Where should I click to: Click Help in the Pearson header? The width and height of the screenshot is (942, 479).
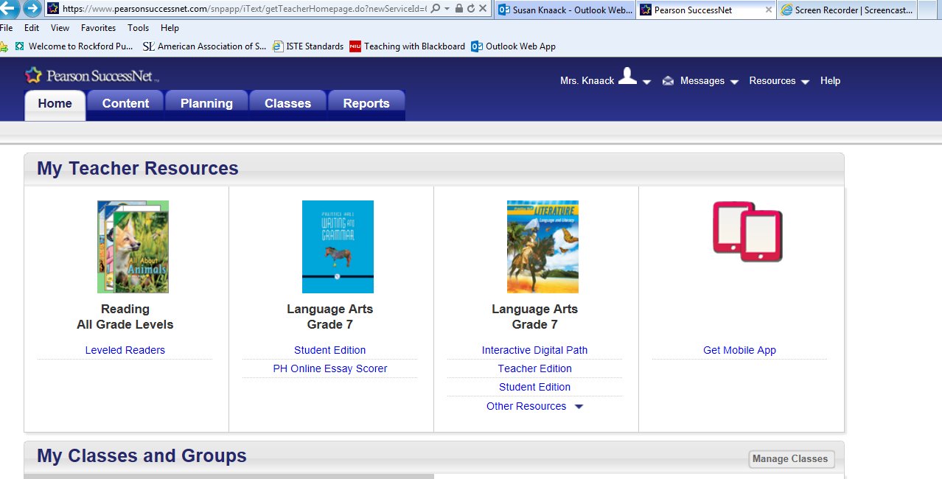(831, 81)
